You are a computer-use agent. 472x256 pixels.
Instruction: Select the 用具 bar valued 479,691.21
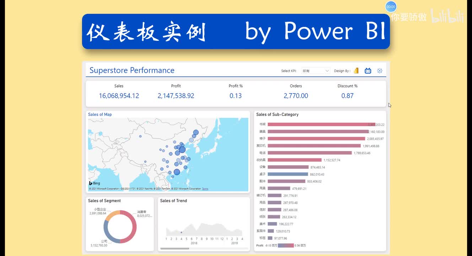[x=279, y=188]
